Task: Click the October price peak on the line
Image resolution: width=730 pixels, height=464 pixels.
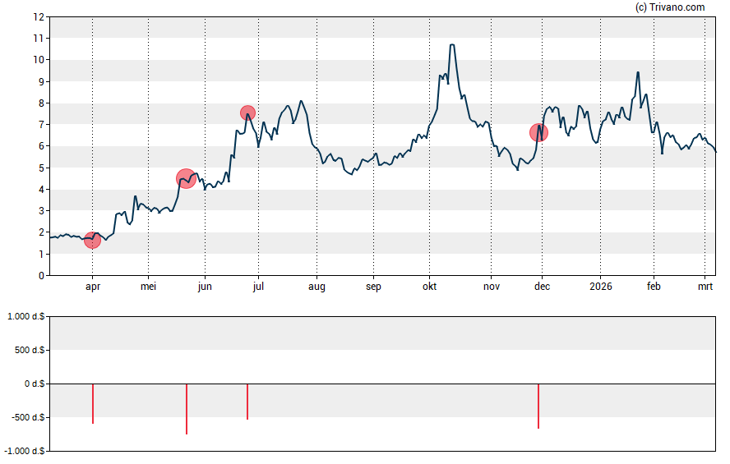Action: pyautogui.click(x=452, y=45)
